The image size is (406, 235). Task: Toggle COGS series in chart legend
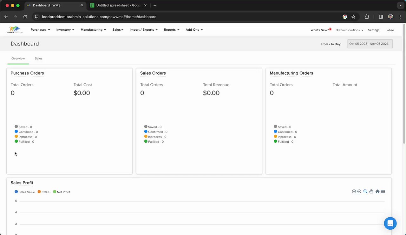44,192
